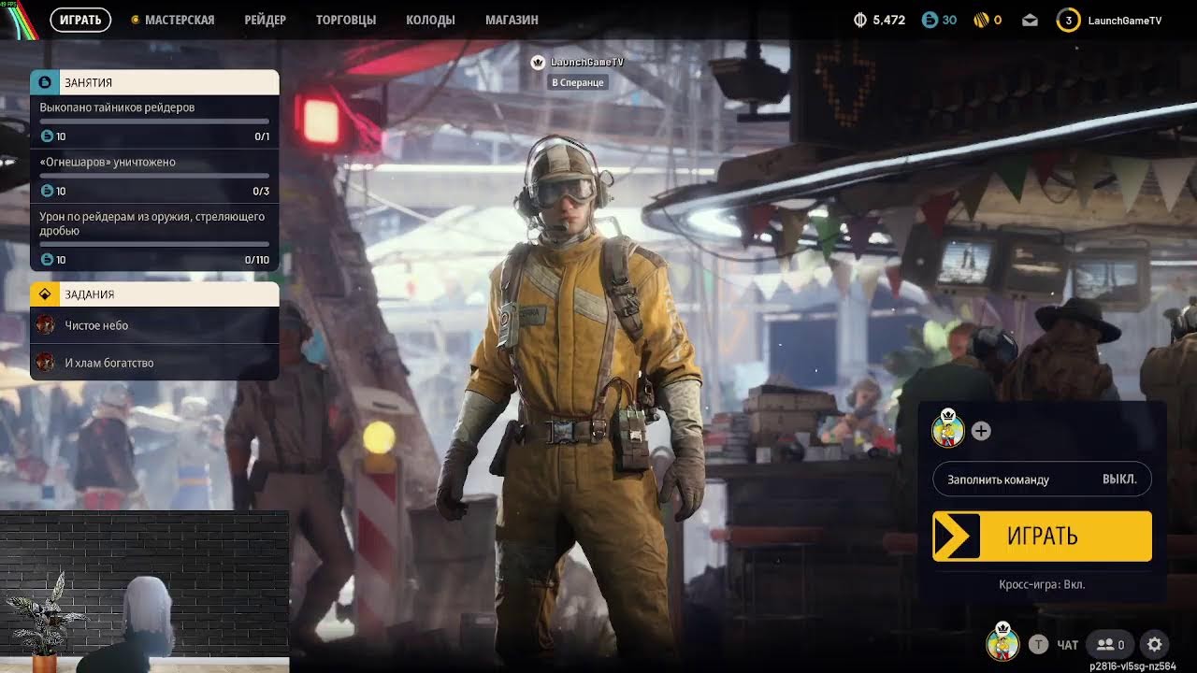Open settings with the gear icon
Viewport: 1197px width, 673px height.
(1155, 644)
